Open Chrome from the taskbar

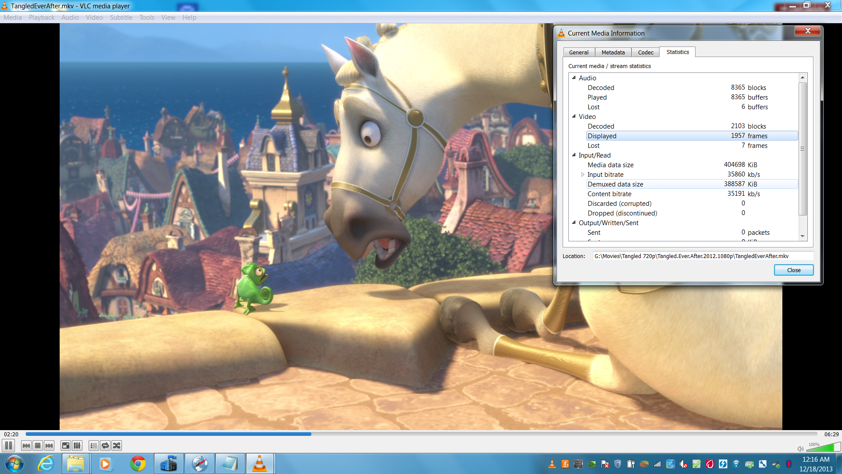[x=138, y=463]
